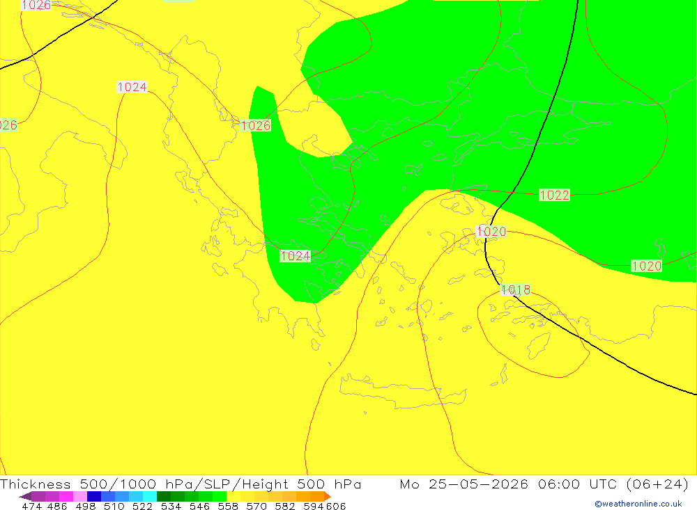This screenshot has width=697, height=510.
Task: Click the legend value 582
Action: [x=284, y=506]
